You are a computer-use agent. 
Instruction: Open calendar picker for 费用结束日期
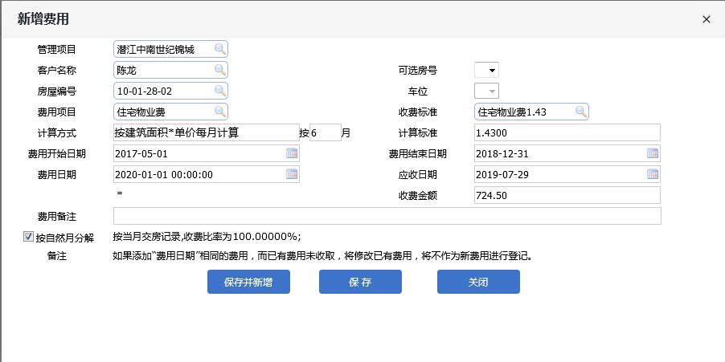653,154
